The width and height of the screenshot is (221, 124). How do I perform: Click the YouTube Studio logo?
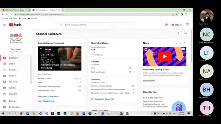tap(15, 25)
